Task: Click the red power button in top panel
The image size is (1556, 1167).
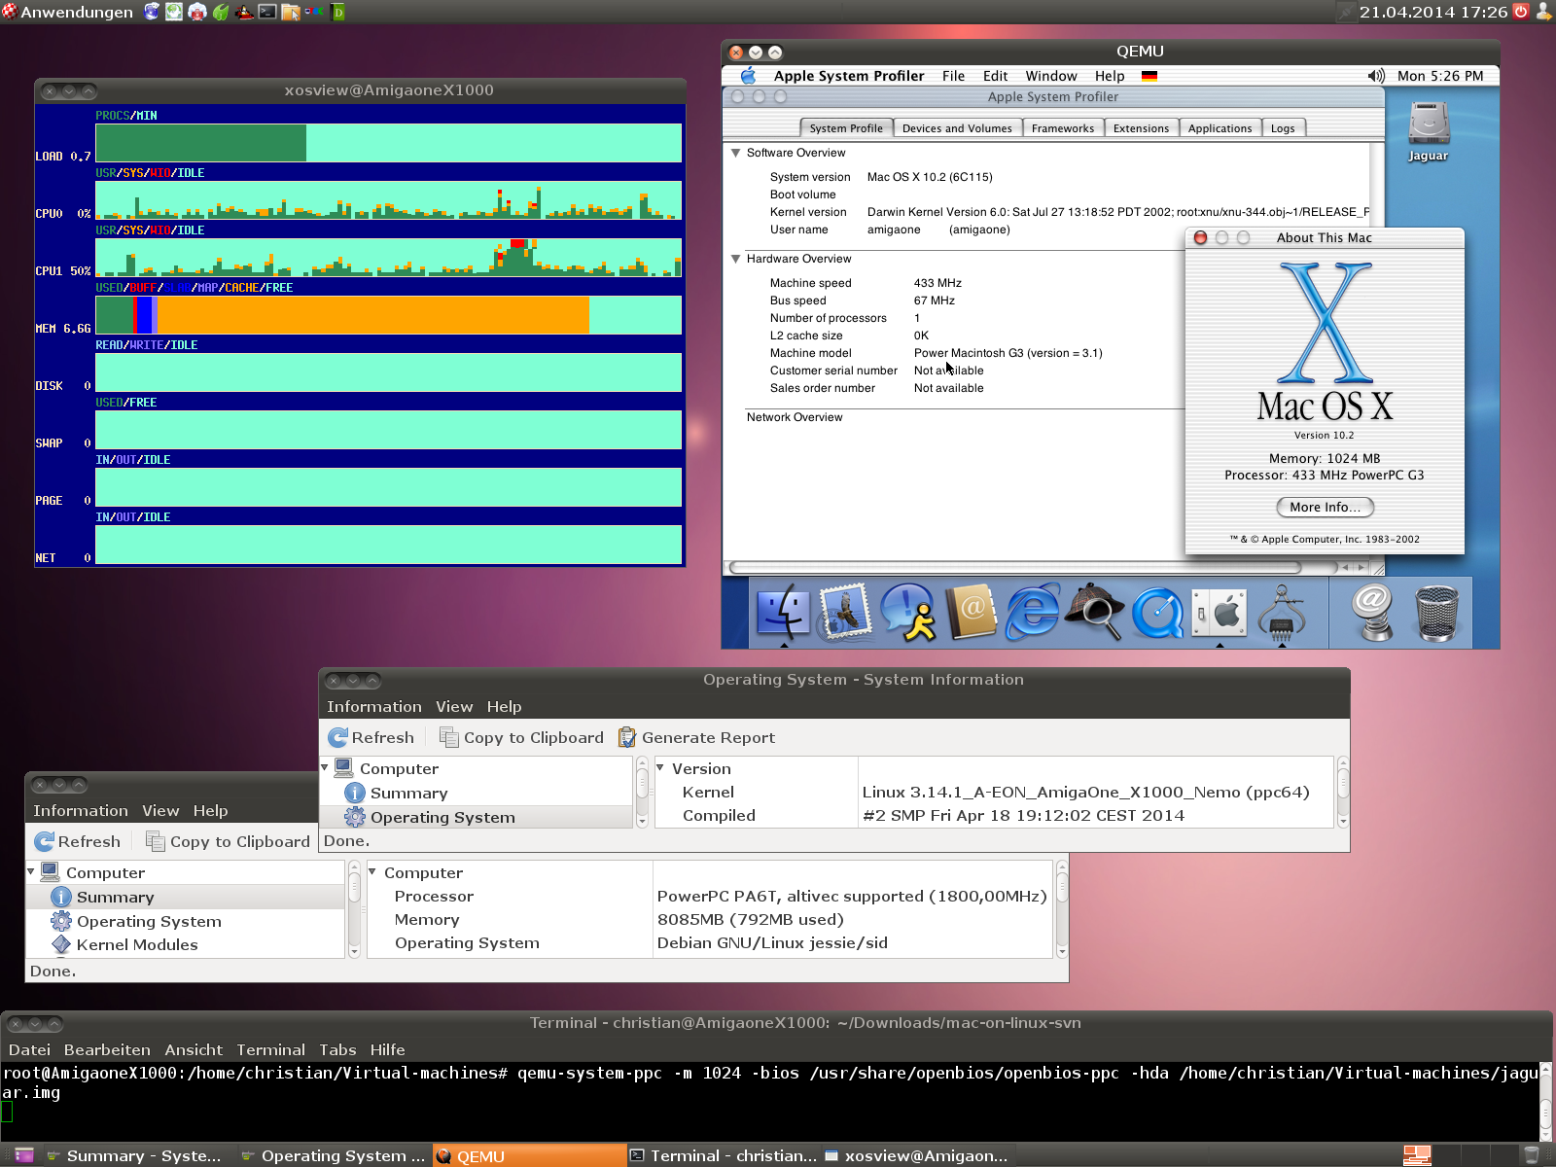Action: coord(1521,12)
